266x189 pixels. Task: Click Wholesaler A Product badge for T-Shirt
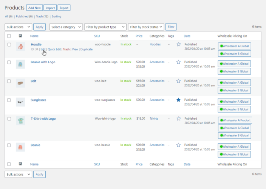234,120
